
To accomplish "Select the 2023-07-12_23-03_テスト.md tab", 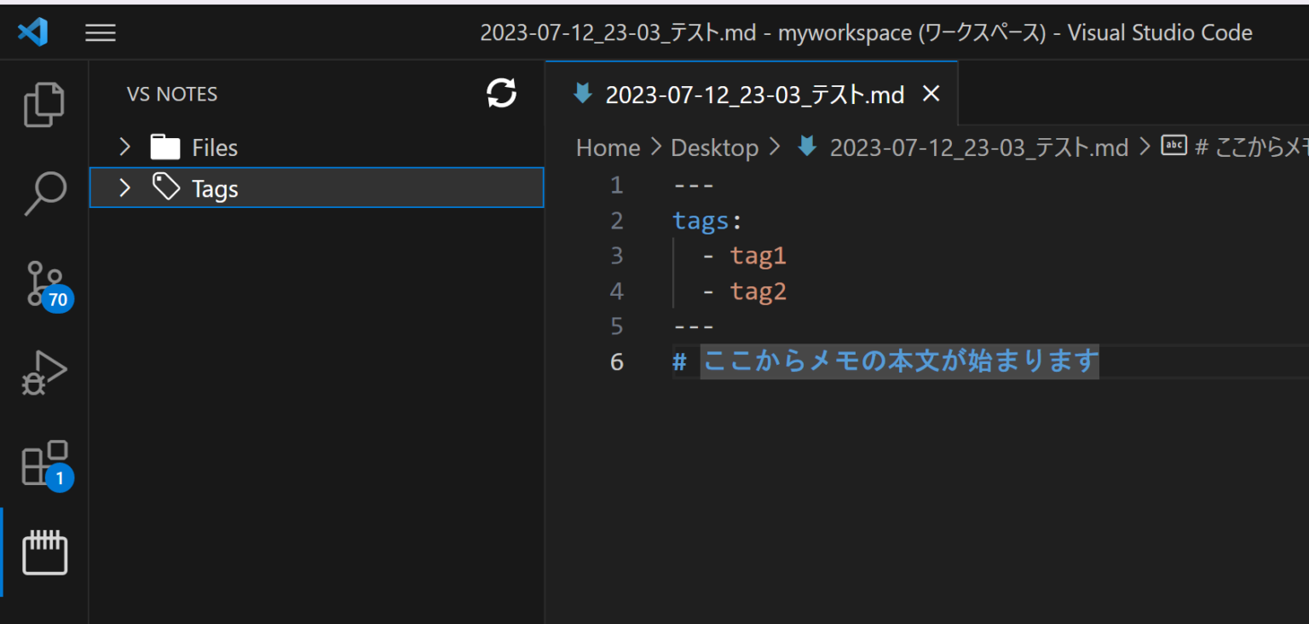I will pyautogui.click(x=754, y=94).
